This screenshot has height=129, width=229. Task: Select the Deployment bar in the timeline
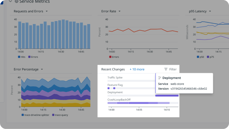click(x=167, y=96)
